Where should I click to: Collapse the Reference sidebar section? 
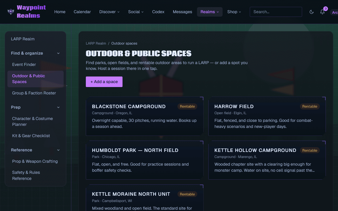coord(35,150)
